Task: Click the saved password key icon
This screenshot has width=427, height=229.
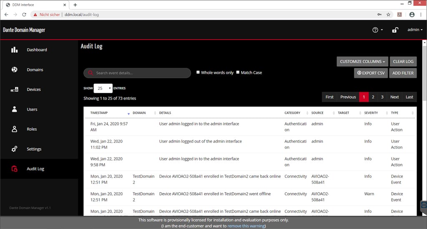Action: (379, 15)
